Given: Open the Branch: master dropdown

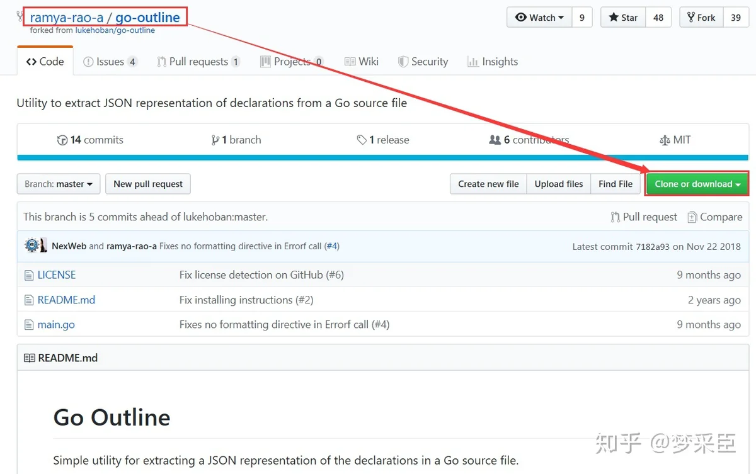Looking at the screenshot, I should click(59, 184).
